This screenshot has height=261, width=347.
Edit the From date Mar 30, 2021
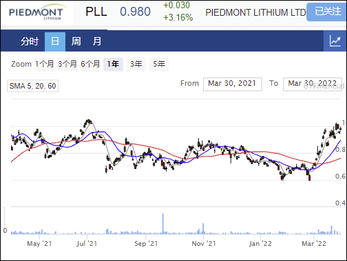[x=233, y=84]
